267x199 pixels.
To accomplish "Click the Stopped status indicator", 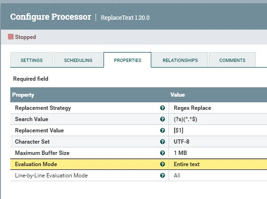I will pyautogui.click(x=22, y=37).
